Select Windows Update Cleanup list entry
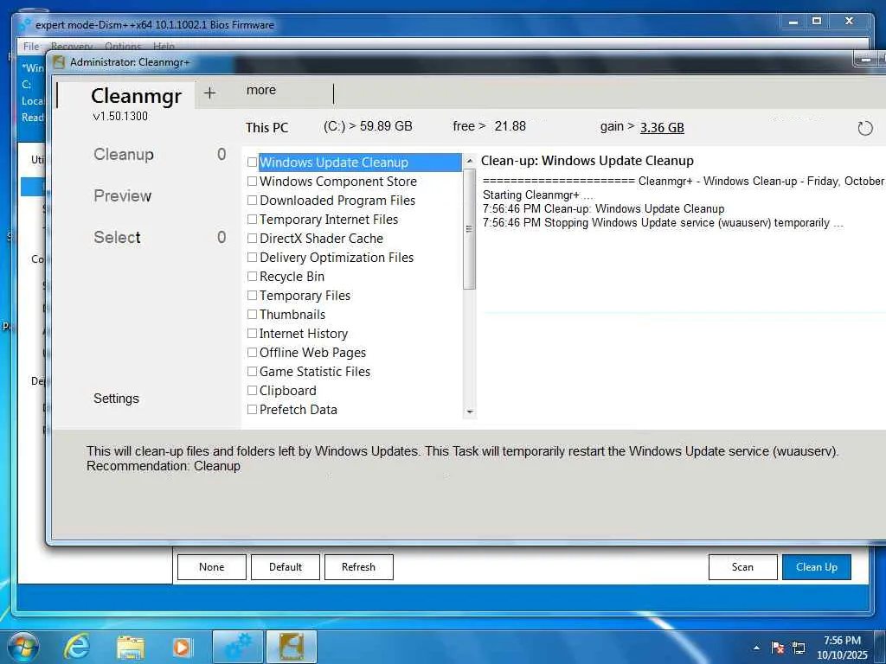 [x=360, y=162]
